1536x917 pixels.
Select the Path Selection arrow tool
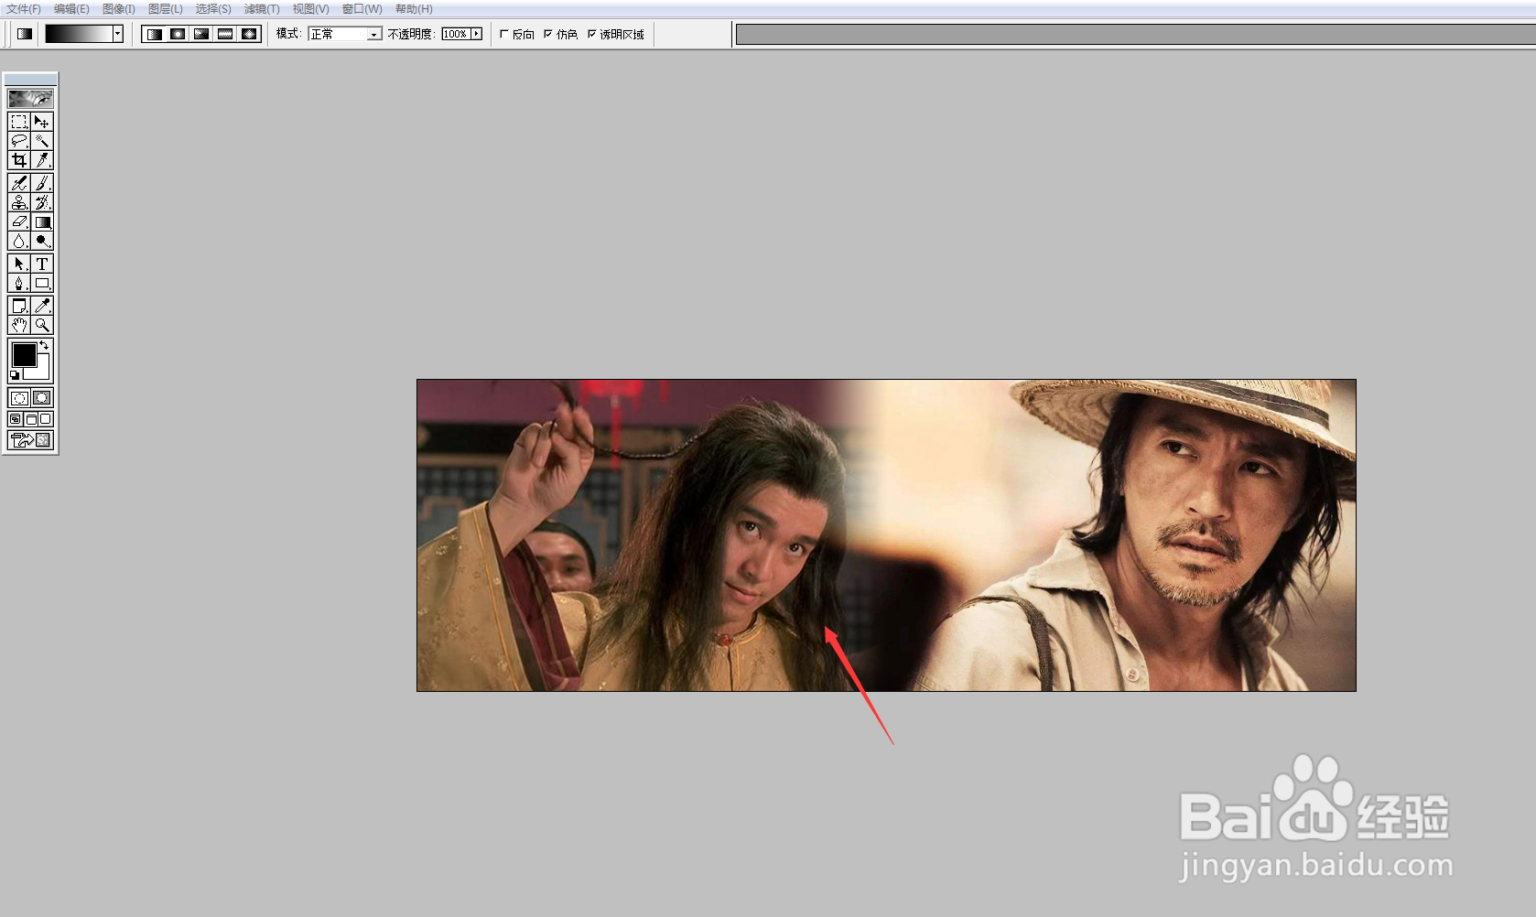click(19, 264)
